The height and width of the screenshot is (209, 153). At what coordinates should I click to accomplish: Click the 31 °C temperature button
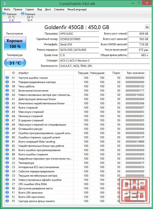coord(15,63)
